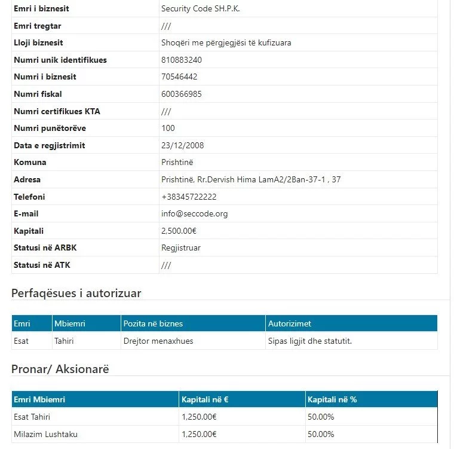Click the 'Statusi në ARBK' label
This screenshot has width=454, height=449.
45,248
